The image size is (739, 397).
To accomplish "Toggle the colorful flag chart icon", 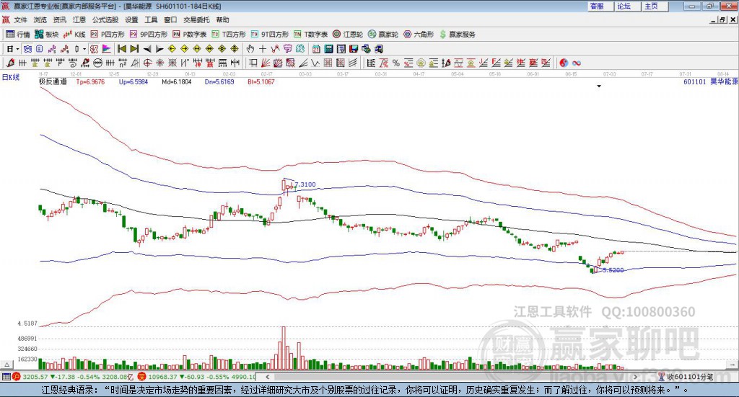I will click(107, 49).
